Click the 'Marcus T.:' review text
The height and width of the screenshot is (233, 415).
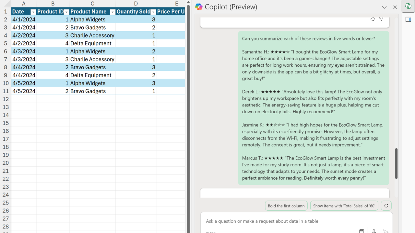(314, 168)
